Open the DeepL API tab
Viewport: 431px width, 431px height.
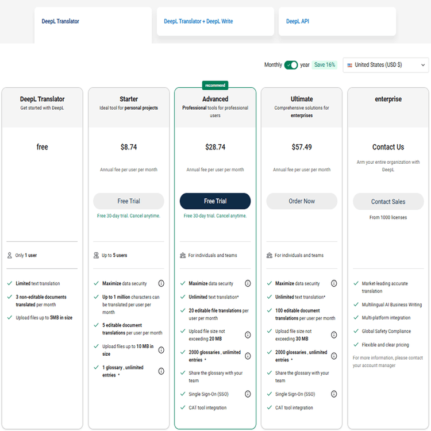(x=337, y=22)
